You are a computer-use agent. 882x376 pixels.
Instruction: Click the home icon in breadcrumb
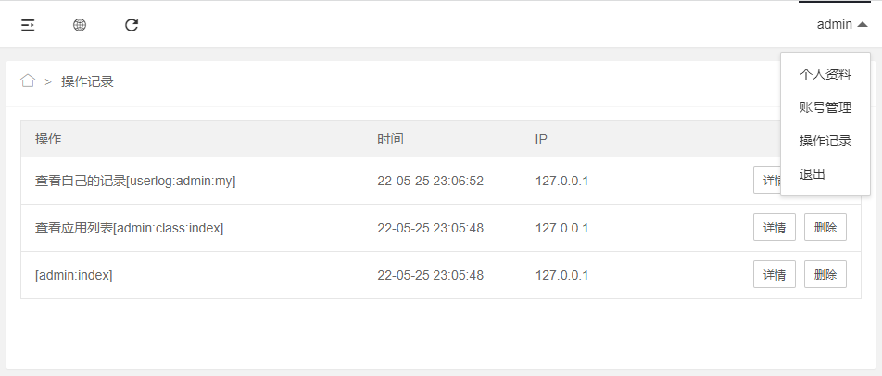pos(28,81)
